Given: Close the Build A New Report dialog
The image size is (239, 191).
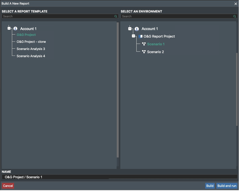Looking at the screenshot, I should pyautogui.click(x=235, y=4).
